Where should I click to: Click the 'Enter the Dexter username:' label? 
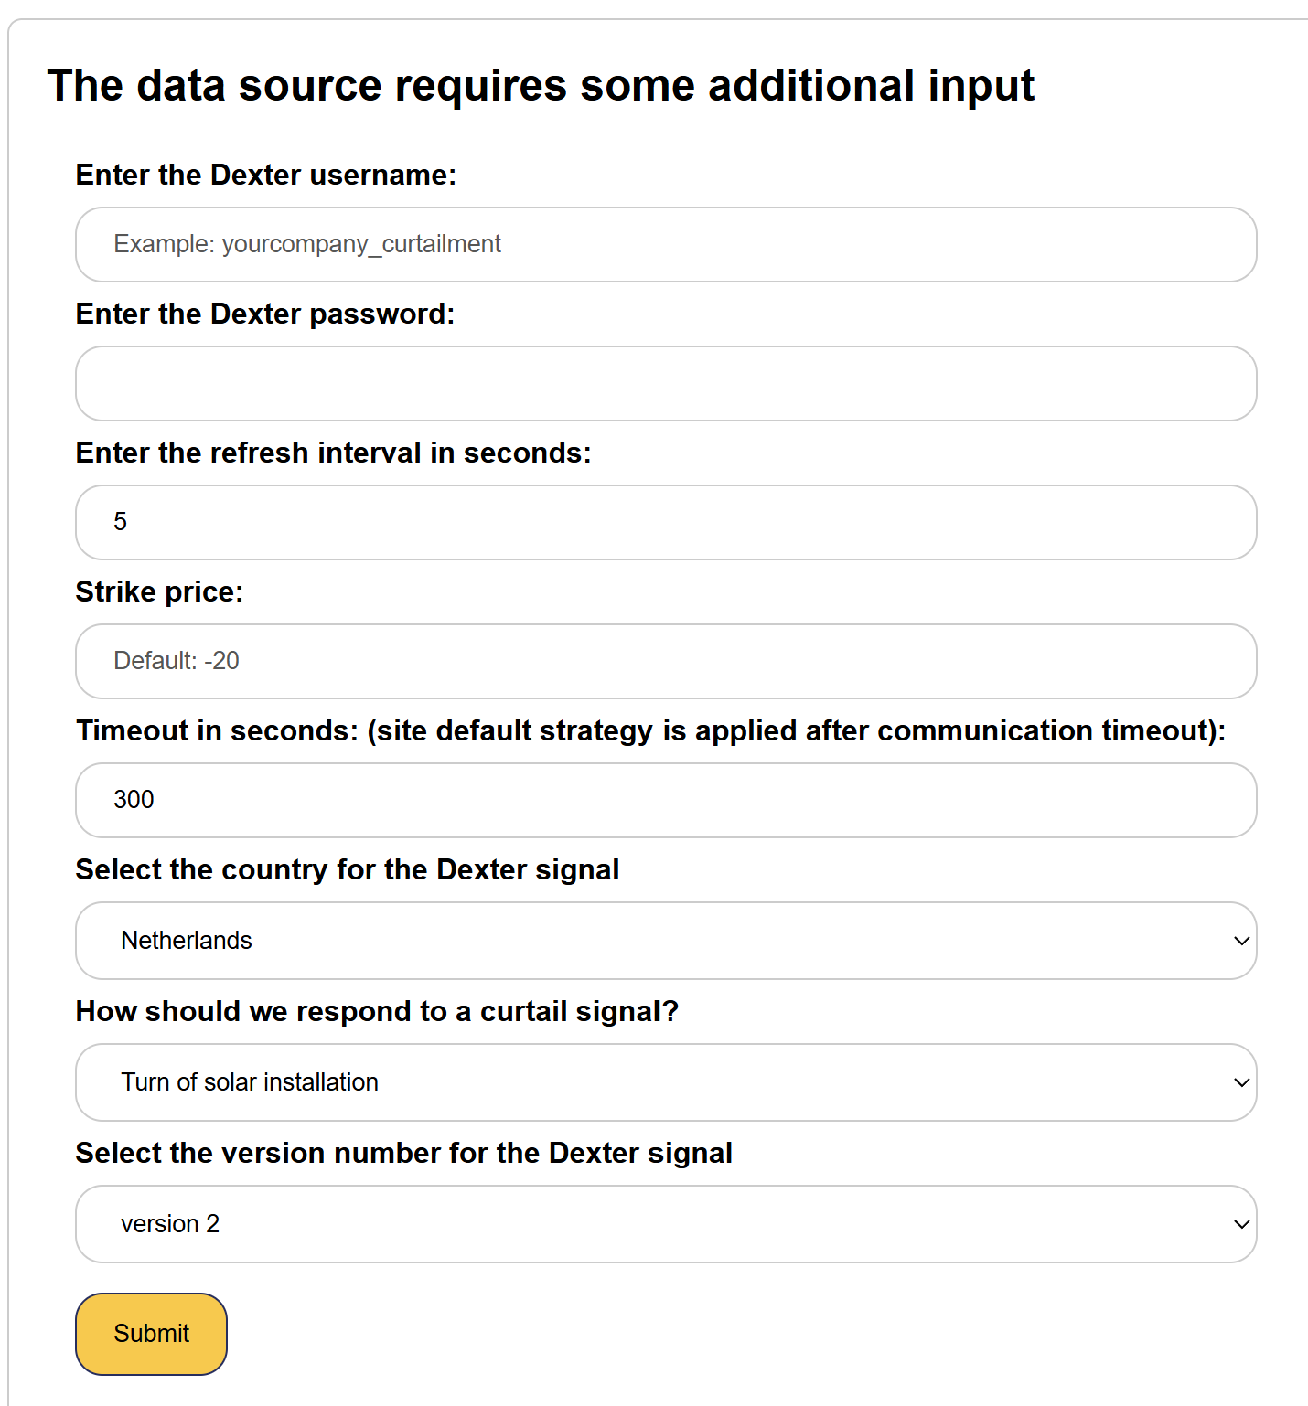tap(265, 175)
